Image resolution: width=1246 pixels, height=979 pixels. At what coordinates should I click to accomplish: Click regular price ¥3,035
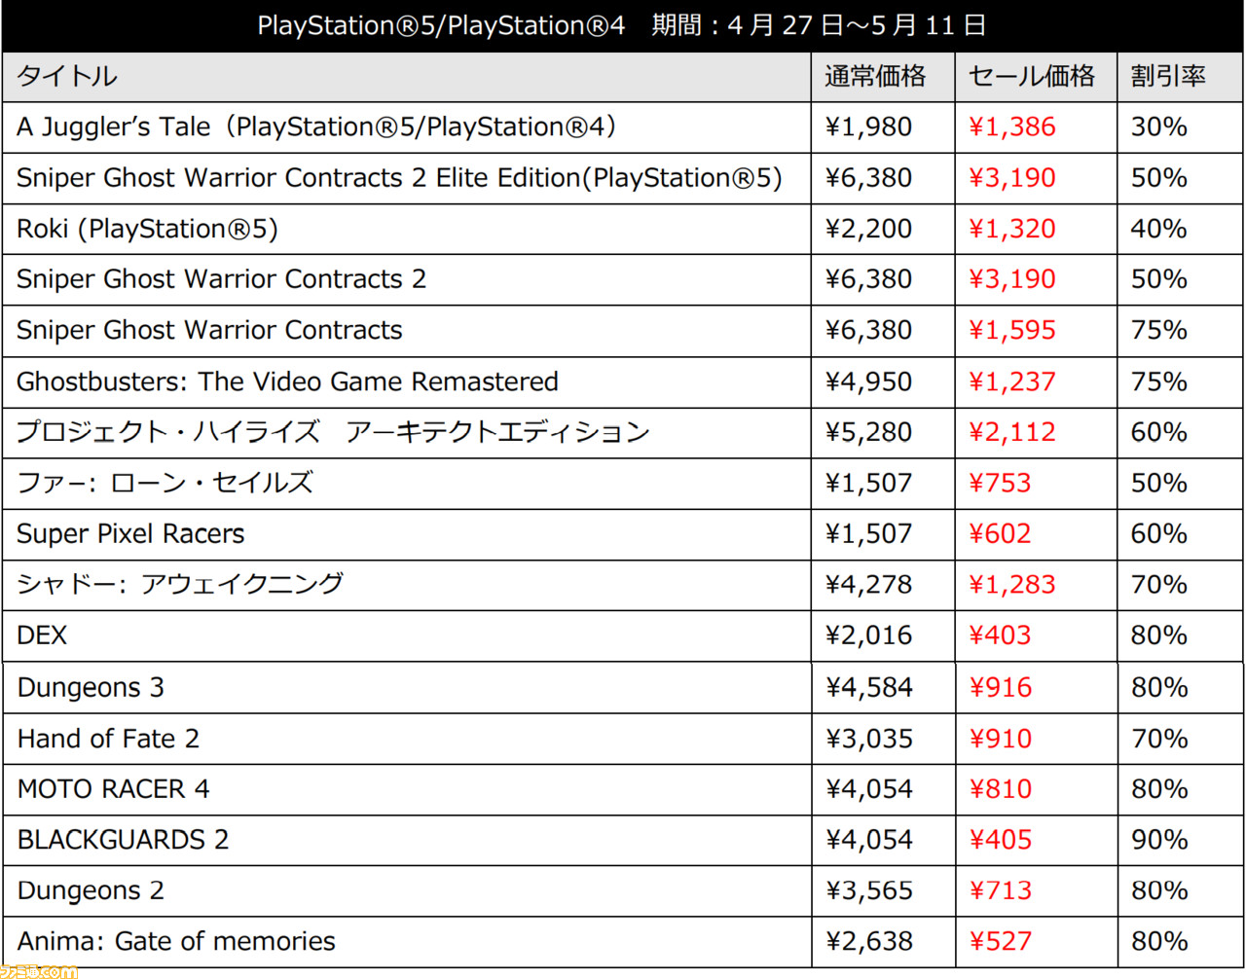[868, 739]
